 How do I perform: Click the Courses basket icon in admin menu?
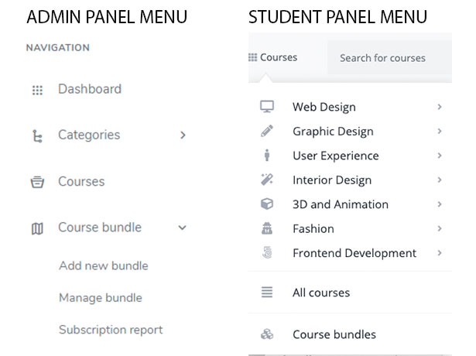click(x=37, y=182)
